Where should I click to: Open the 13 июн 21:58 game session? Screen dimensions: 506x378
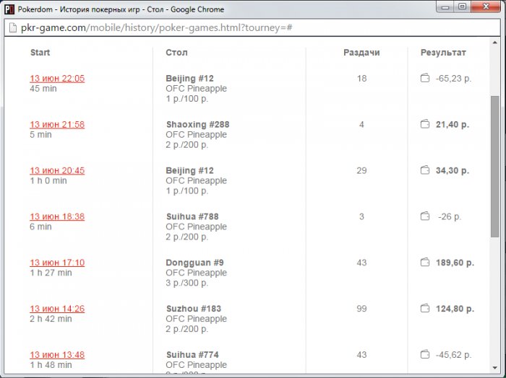pyautogui.click(x=57, y=125)
